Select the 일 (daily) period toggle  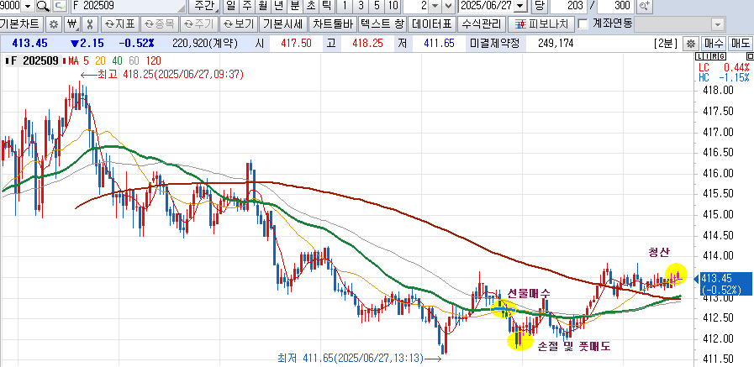tap(231, 6)
